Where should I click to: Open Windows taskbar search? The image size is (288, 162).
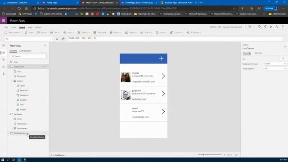point(8,160)
